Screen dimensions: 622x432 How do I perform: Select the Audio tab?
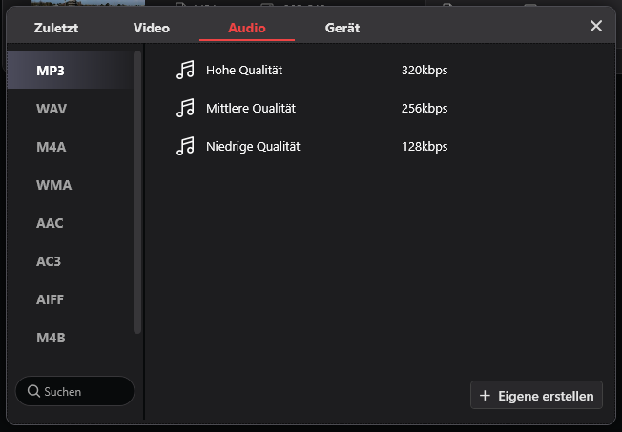coord(247,29)
